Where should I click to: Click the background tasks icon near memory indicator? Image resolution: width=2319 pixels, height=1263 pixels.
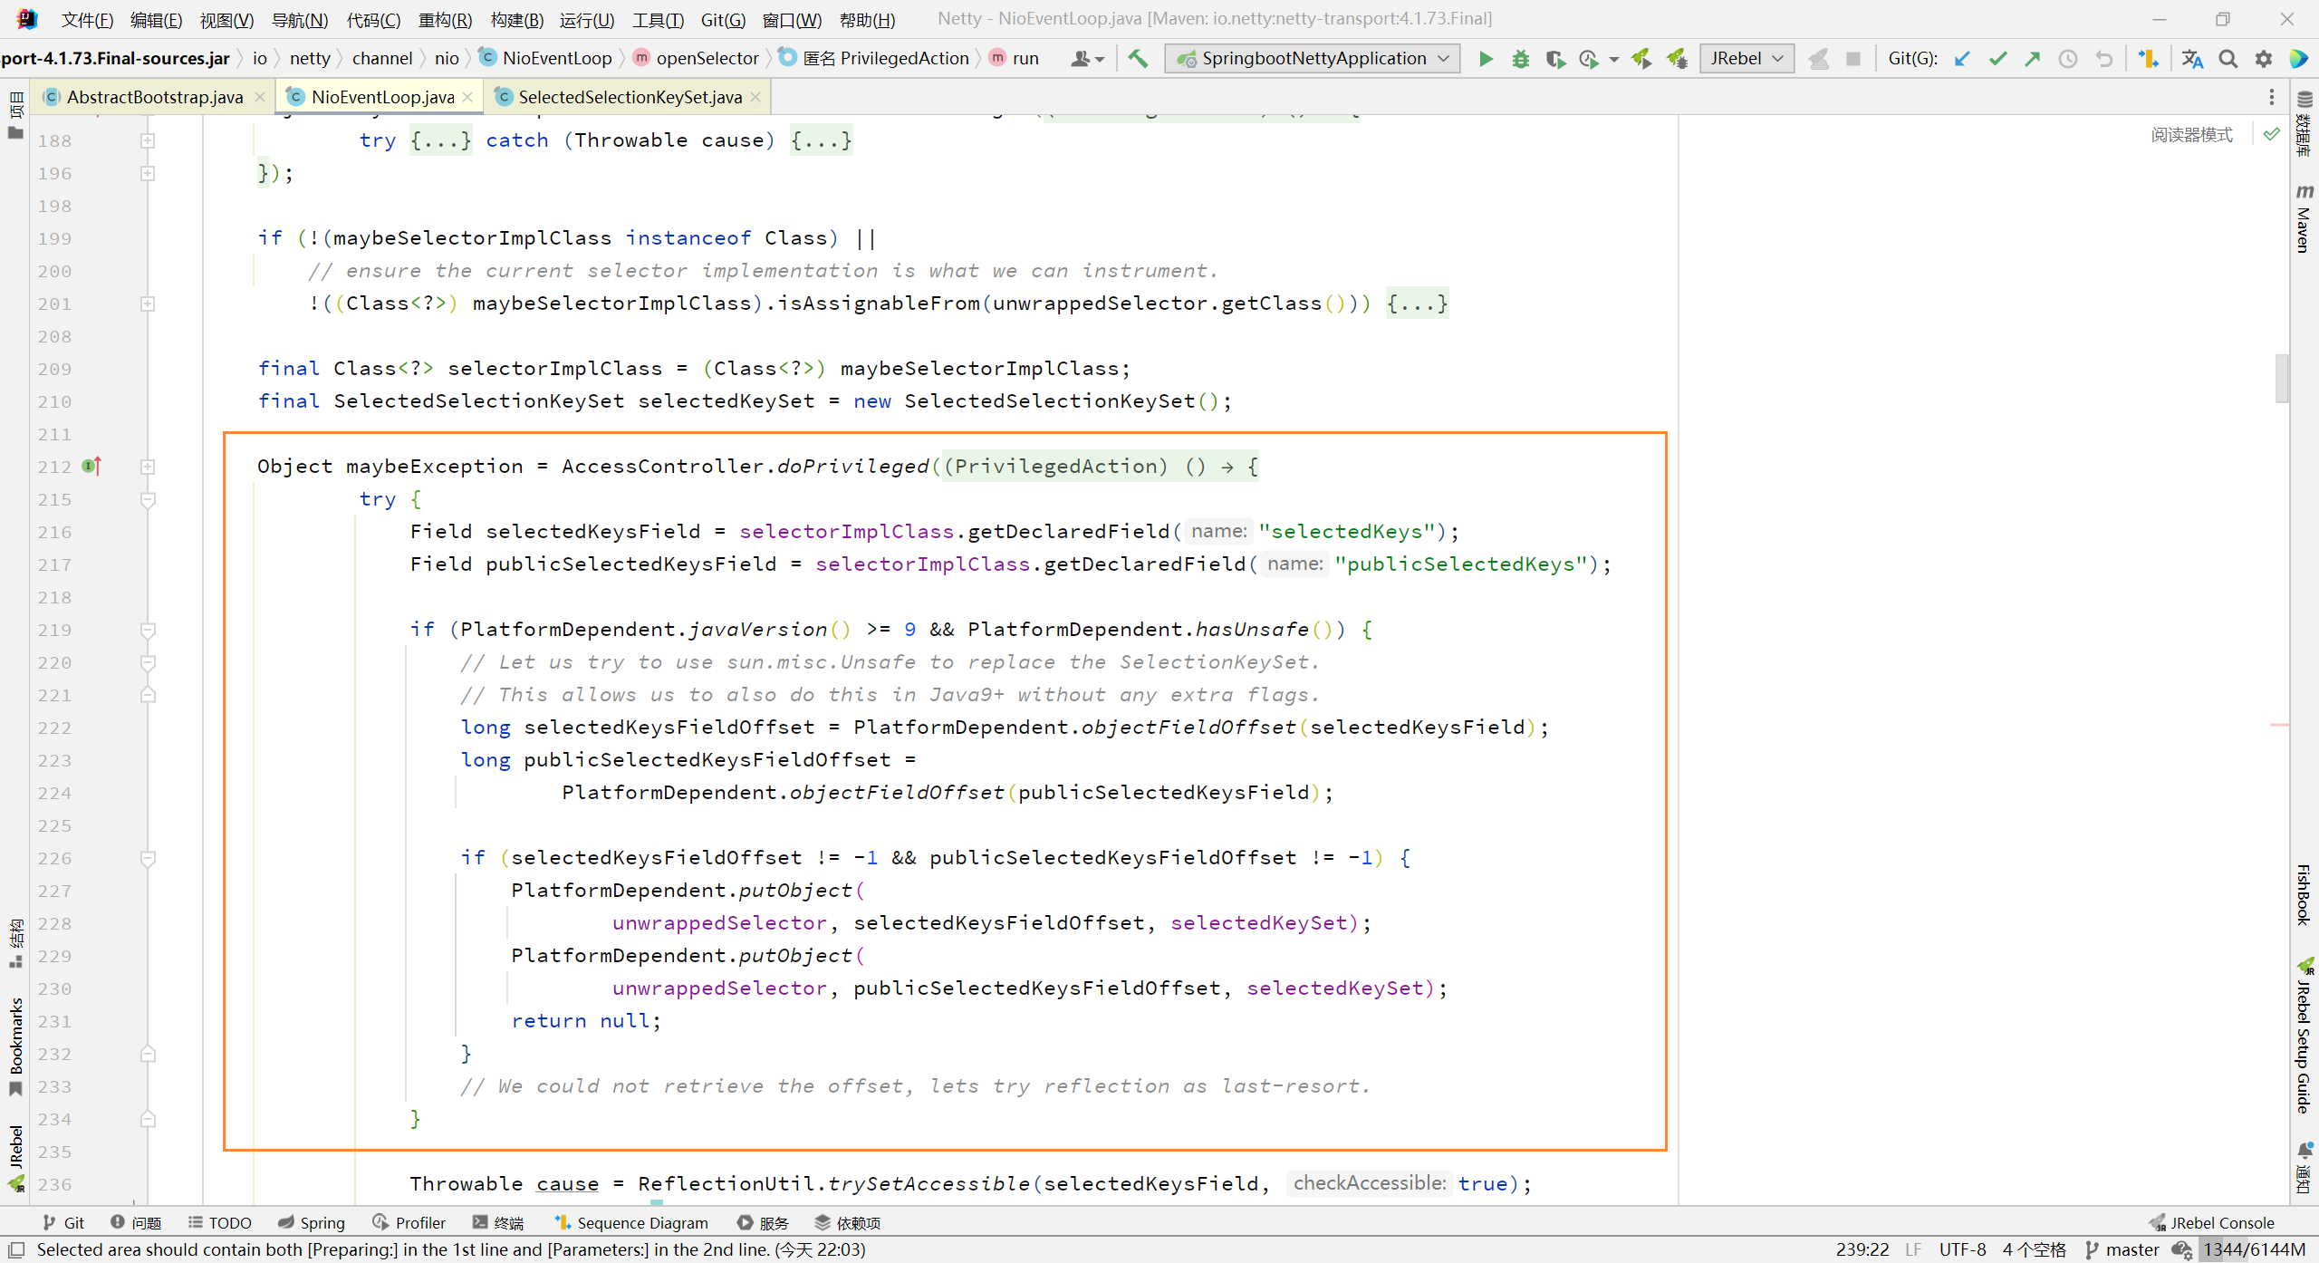[2181, 1250]
